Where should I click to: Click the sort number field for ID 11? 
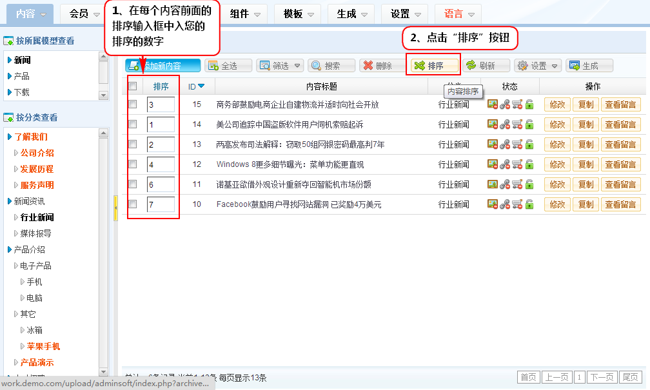[161, 184]
